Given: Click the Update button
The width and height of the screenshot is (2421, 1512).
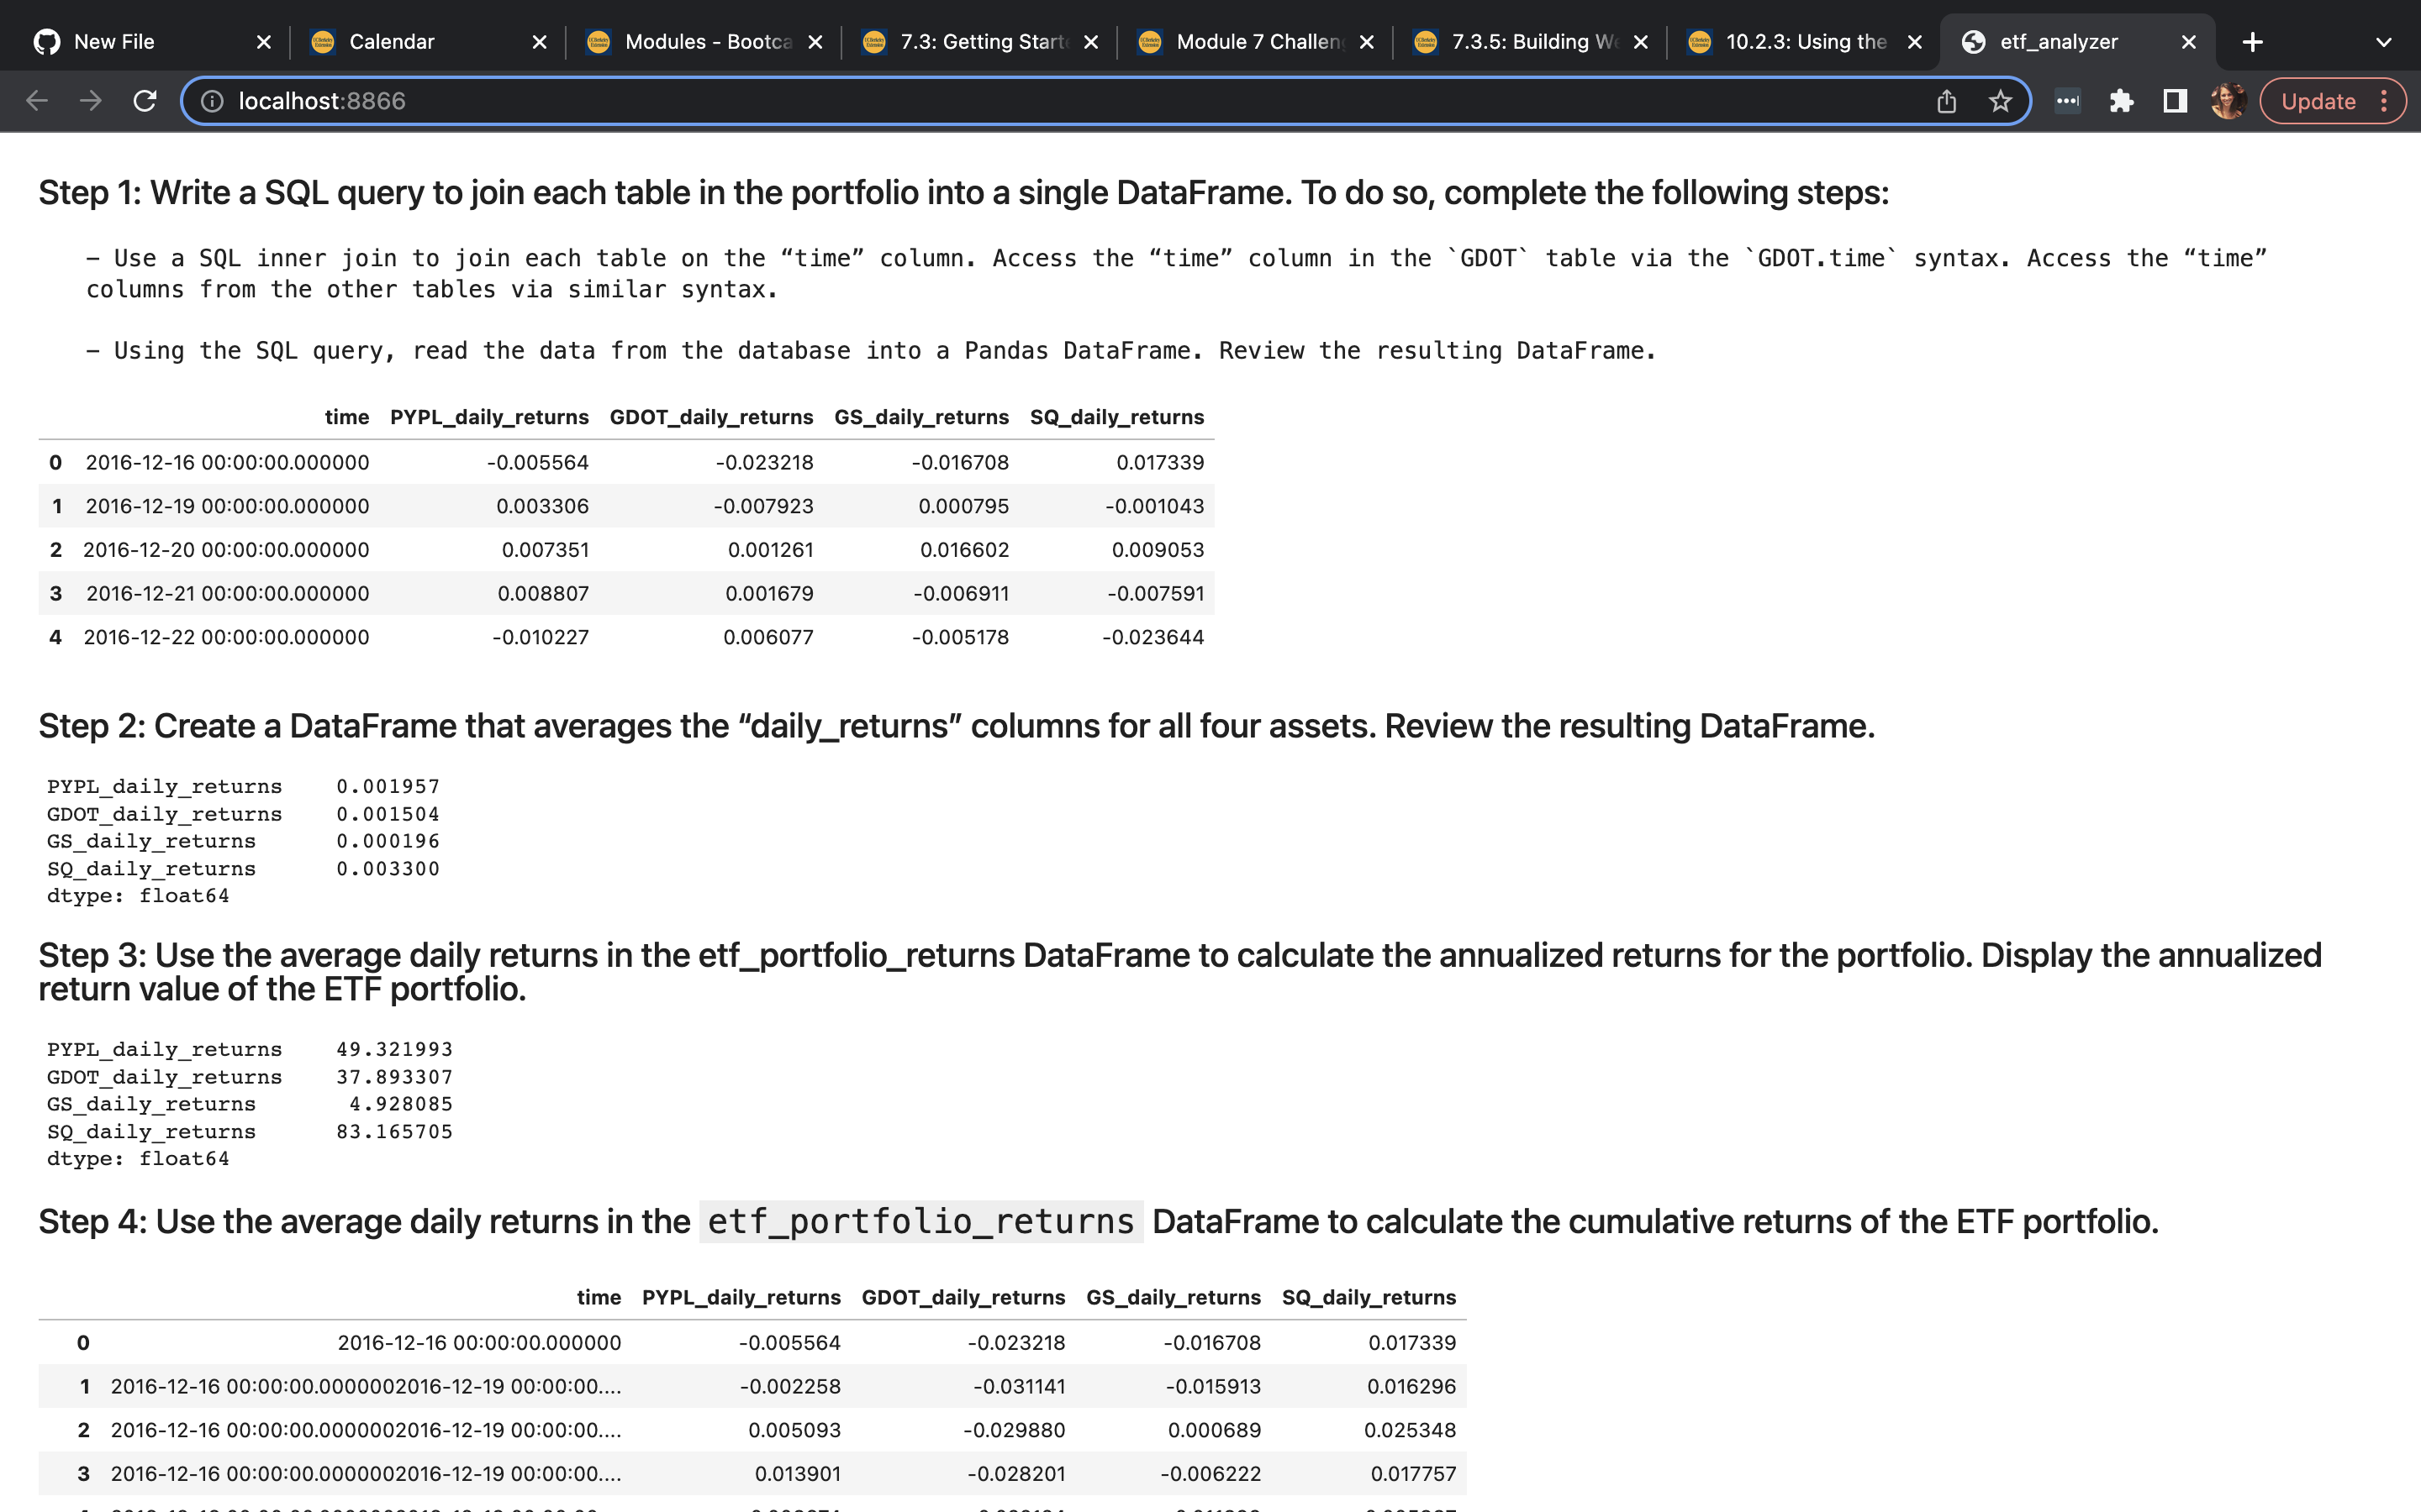Looking at the screenshot, I should [2317, 101].
